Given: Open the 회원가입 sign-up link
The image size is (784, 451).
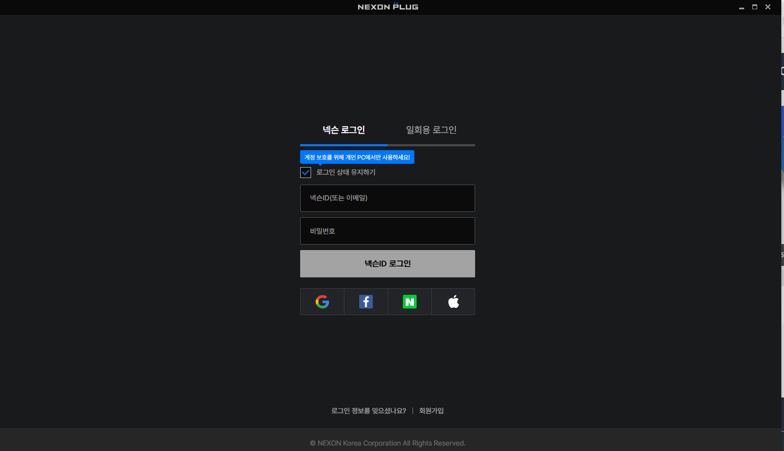Looking at the screenshot, I should point(431,411).
